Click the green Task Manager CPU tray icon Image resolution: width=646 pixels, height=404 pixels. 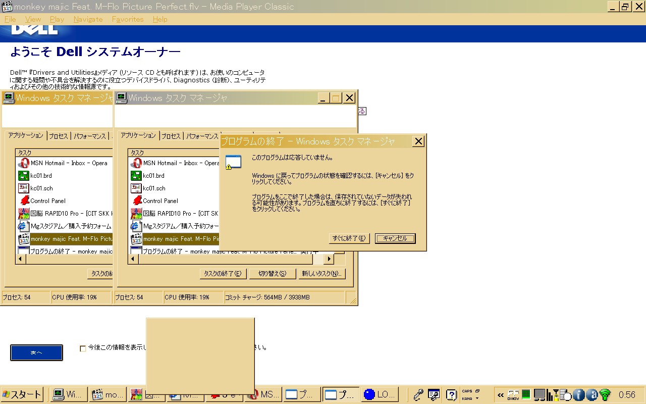pos(526,394)
